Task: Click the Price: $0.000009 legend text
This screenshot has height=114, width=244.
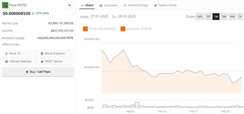Action: coord(102,29)
